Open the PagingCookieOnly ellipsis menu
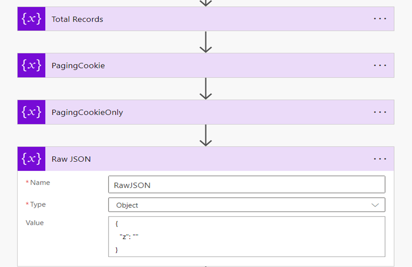Screen dimensions: 412x267 click(x=380, y=112)
